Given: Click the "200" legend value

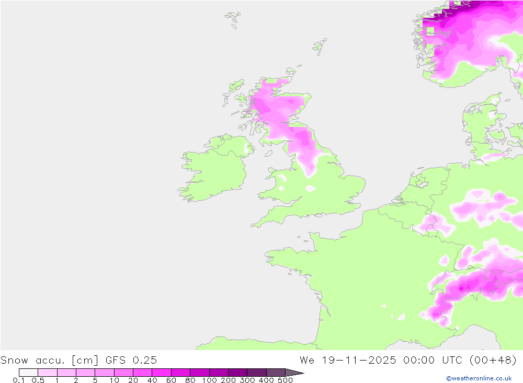Looking at the screenshot, I should pyautogui.click(x=229, y=380).
